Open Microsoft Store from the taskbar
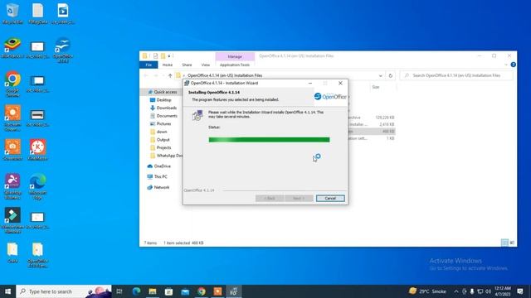The image size is (531, 298). pos(168,291)
